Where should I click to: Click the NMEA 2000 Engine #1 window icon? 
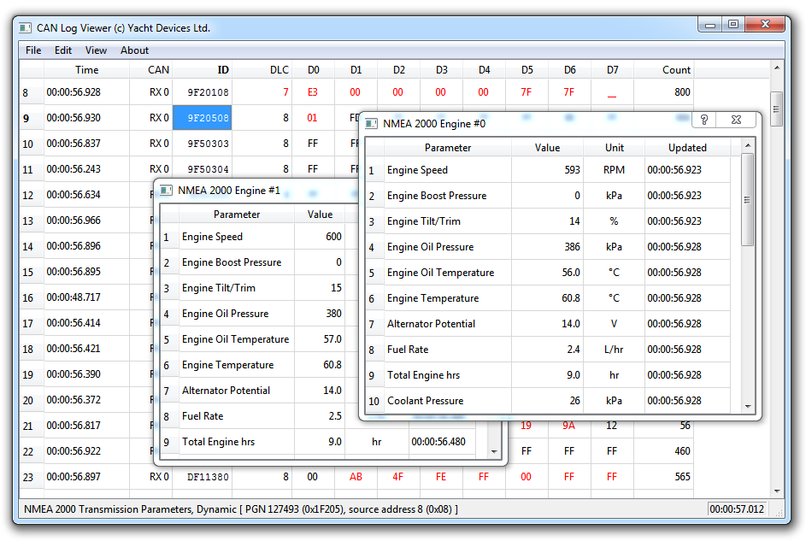click(x=166, y=191)
